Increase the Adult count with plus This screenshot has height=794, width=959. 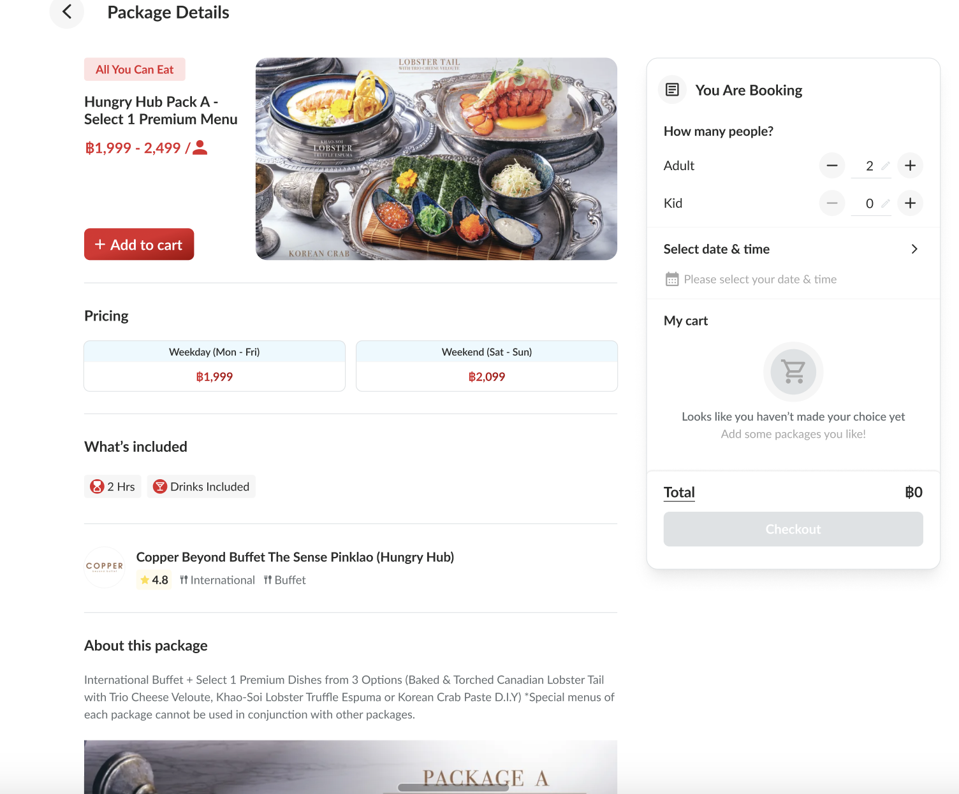click(910, 166)
